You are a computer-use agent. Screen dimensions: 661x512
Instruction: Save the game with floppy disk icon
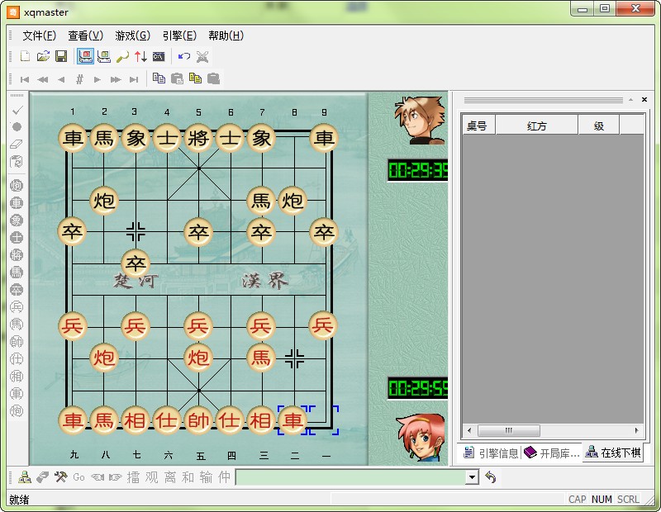61,56
